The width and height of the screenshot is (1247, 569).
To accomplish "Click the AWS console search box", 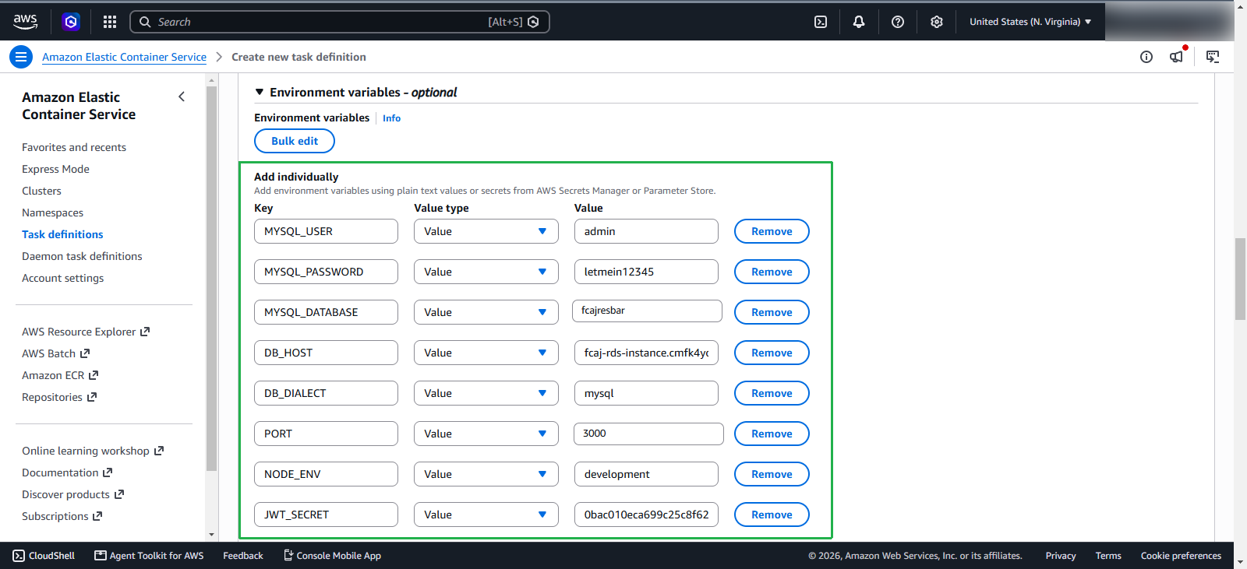I will 340,22.
